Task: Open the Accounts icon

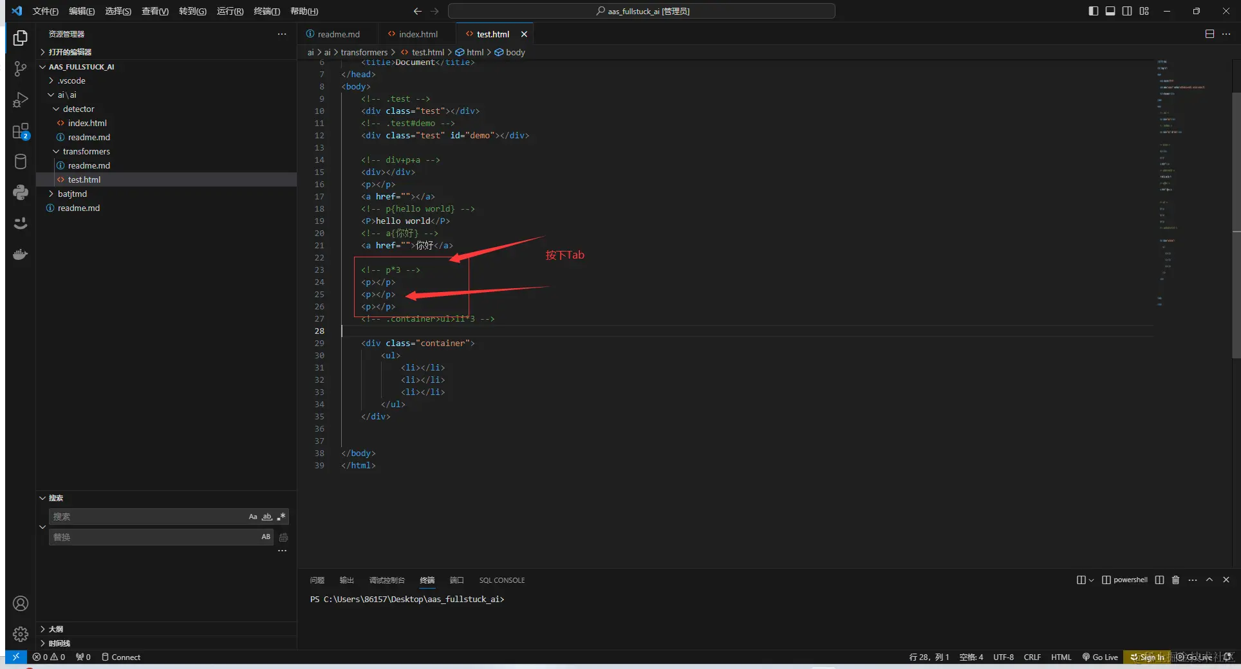Action: coord(21,603)
